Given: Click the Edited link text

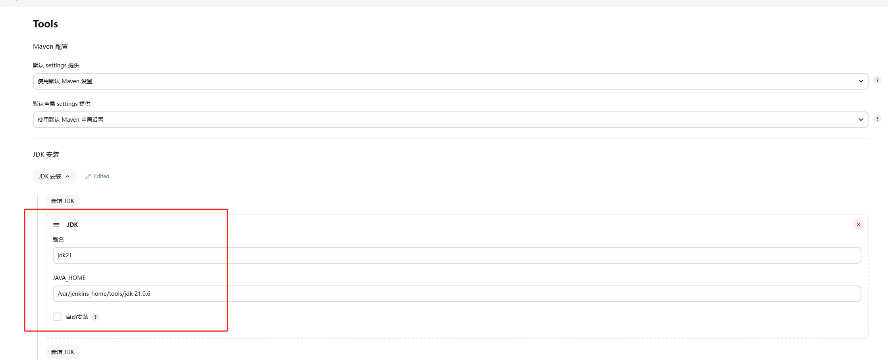Looking at the screenshot, I should pyautogui.click(x=102, y=176).
